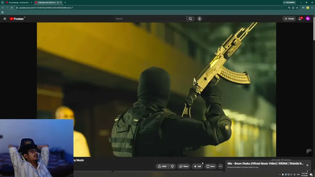Viewport: 315px width, 177px height.
Task: Open the Mix - Boom Shaka playlist title
Action: 265,164
